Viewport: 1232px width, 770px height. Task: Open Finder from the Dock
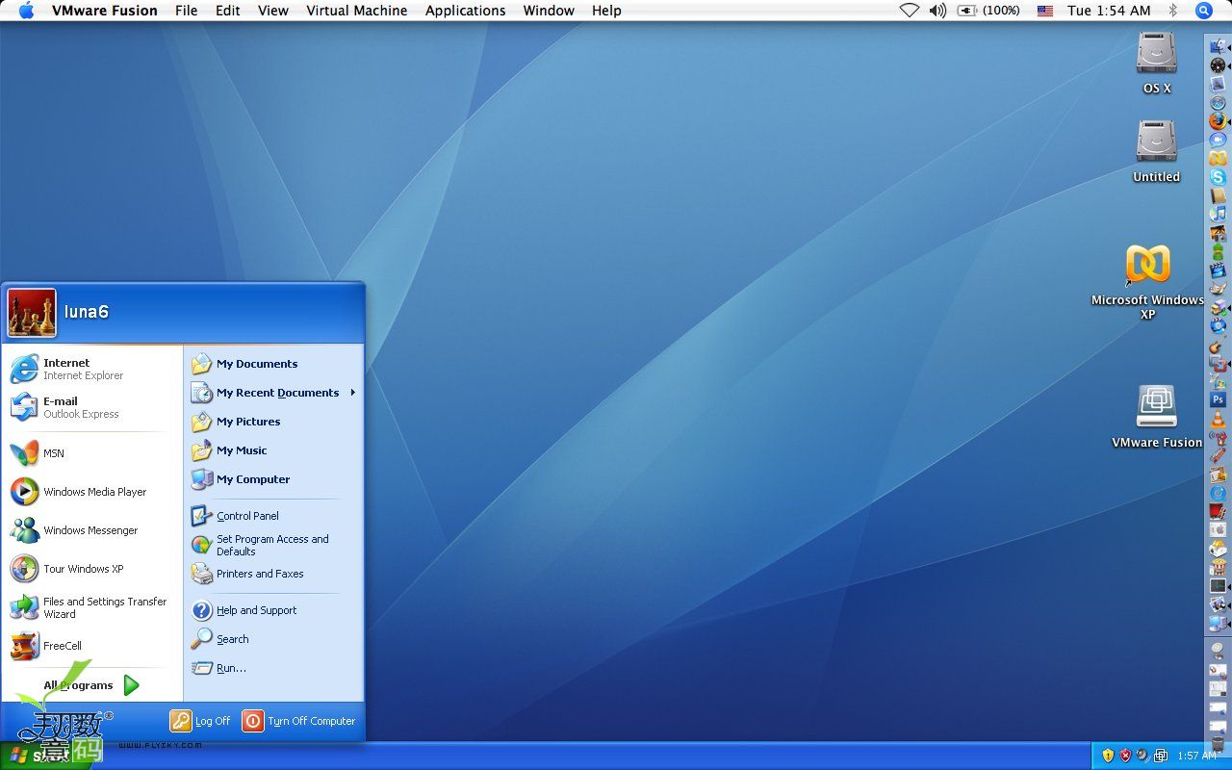[1218, 47]
